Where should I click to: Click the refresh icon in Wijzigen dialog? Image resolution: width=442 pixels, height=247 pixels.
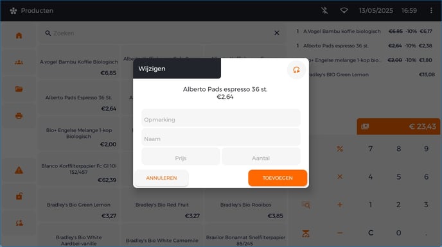click(296, 70)
